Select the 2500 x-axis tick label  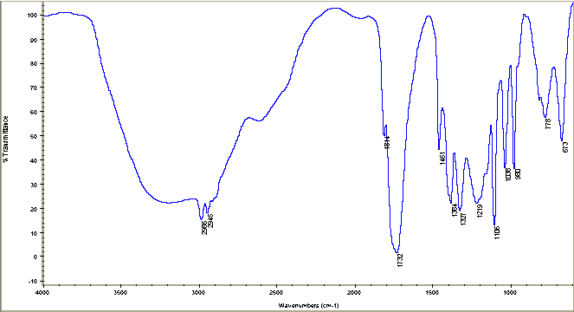coord(276,293)
